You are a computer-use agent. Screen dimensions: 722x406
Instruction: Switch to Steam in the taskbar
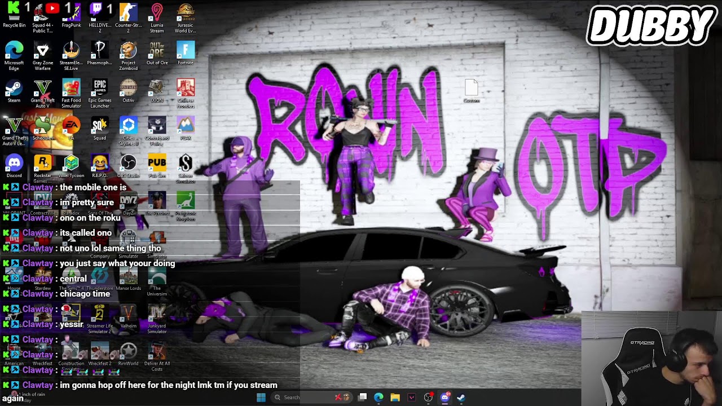click(x=461, y=397)
